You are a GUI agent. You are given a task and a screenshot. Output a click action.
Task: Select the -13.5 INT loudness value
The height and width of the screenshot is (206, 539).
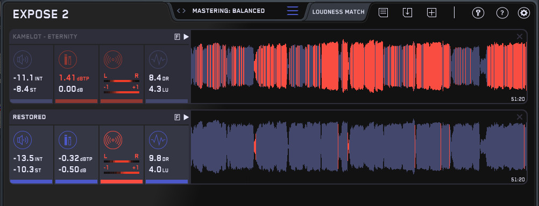pyautogui.click(x=28, y=159)
